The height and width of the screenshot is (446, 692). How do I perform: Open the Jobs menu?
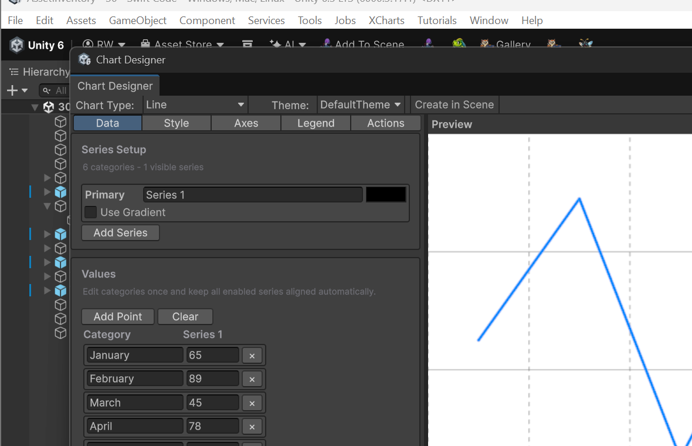tap(345, 21)
